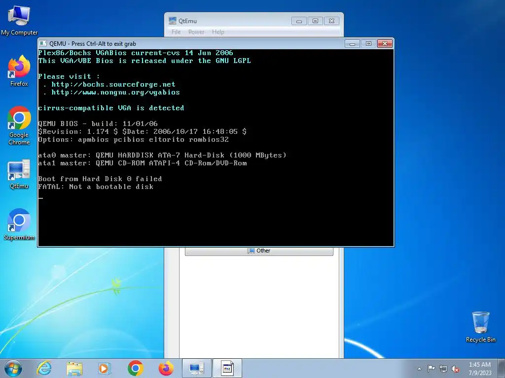Click 'Boot from Hard Disk 0 failed' line
The image size is (505, 378).
[100, 179]
